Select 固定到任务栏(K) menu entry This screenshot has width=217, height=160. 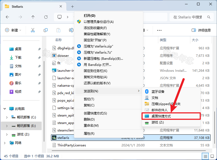click(x=108, y=71)
